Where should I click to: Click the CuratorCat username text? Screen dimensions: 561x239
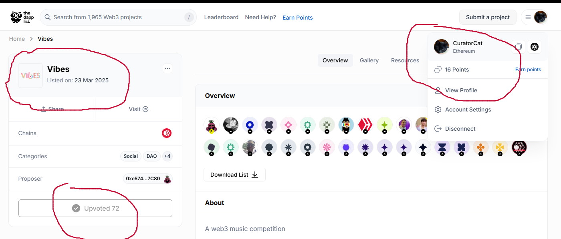(468, 43)
